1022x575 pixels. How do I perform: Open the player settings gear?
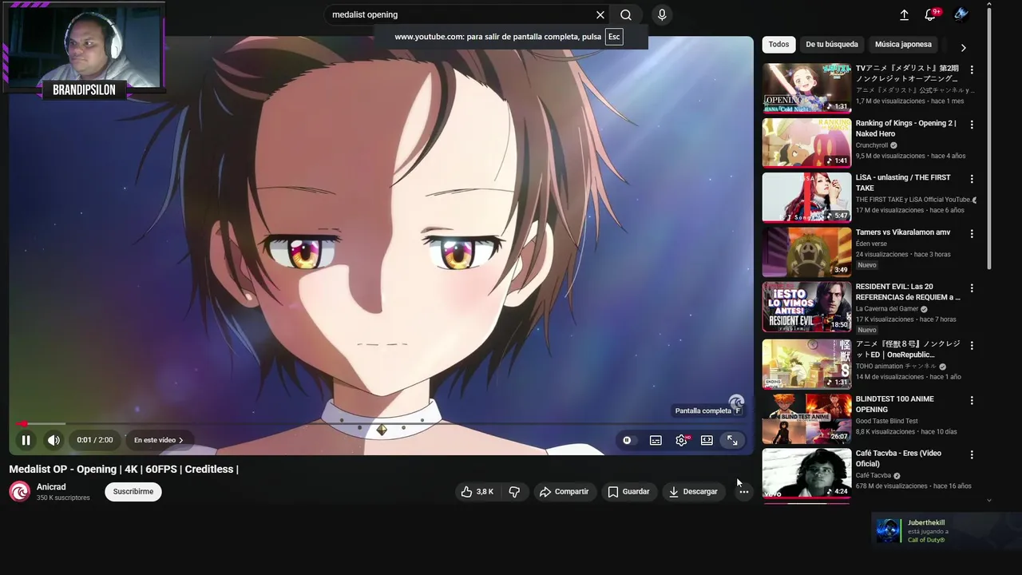click(681, 440)
